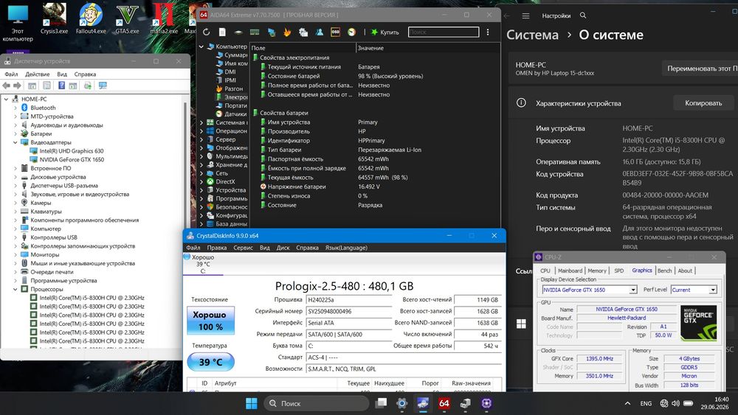Select Датчики item in AIDA64 tree
Image resolution: width=738 pixels, height=415 pixels.
(235, 114)
